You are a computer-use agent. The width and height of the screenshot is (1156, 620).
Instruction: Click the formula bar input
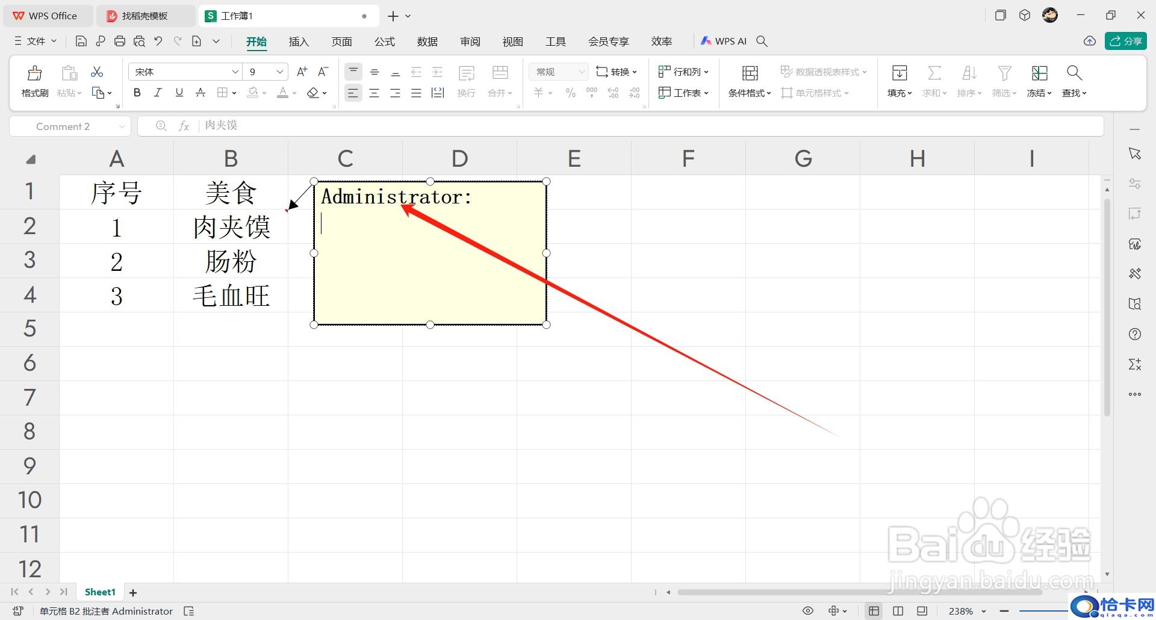pyautogui.click(x=650, y=125)
